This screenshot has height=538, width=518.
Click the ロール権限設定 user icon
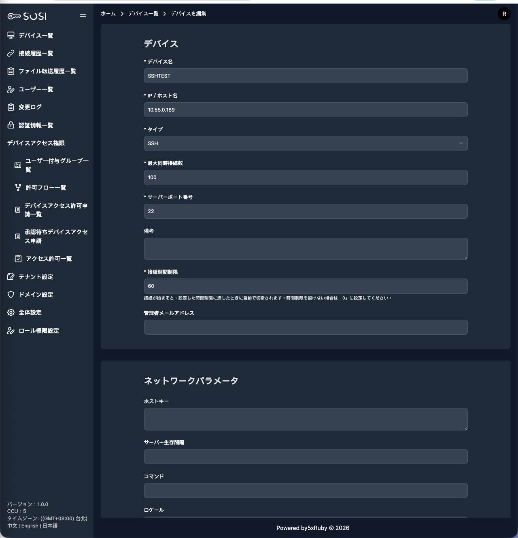pos(11,331)
